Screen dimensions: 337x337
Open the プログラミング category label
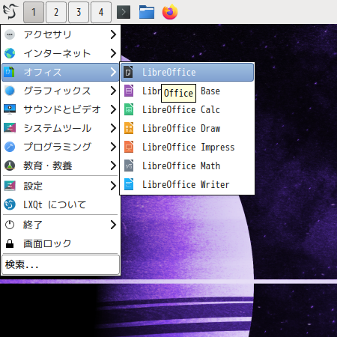pyautogui.click(x=58, y=147)
